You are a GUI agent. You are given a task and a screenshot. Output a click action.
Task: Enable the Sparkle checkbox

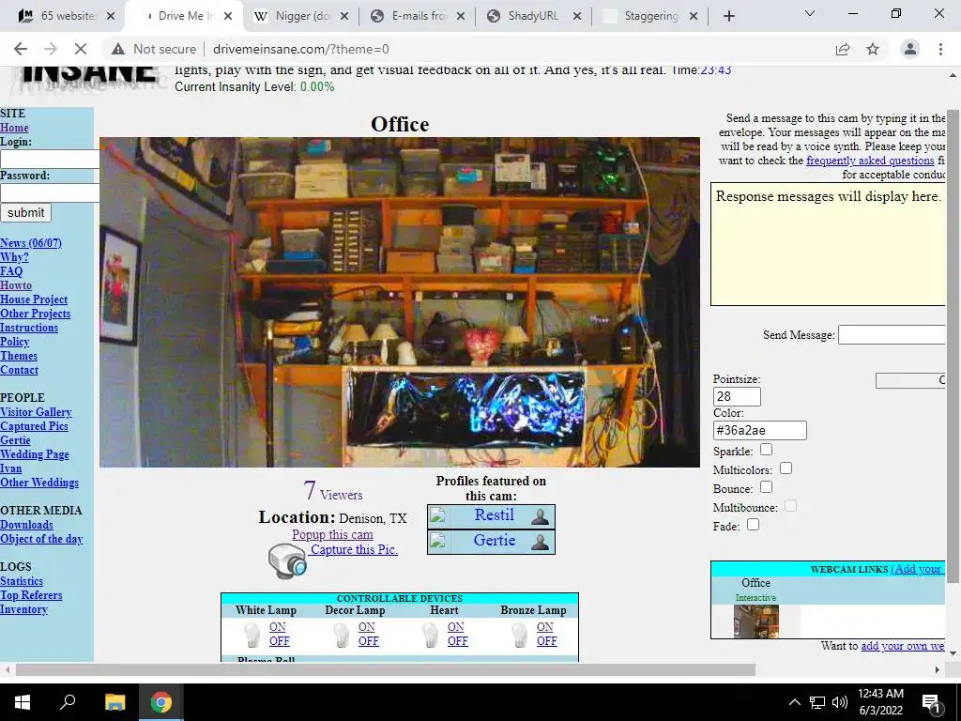(x=766, y=450)
